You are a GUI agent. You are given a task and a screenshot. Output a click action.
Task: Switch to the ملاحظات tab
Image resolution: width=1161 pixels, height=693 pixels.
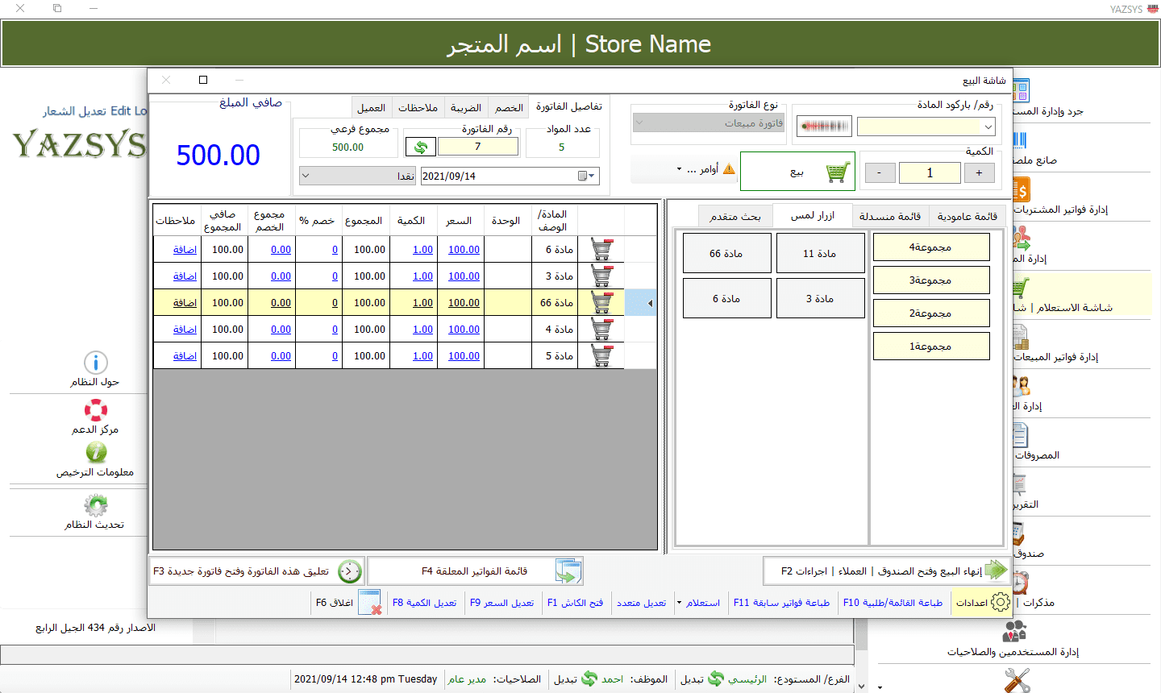(418, 107)
